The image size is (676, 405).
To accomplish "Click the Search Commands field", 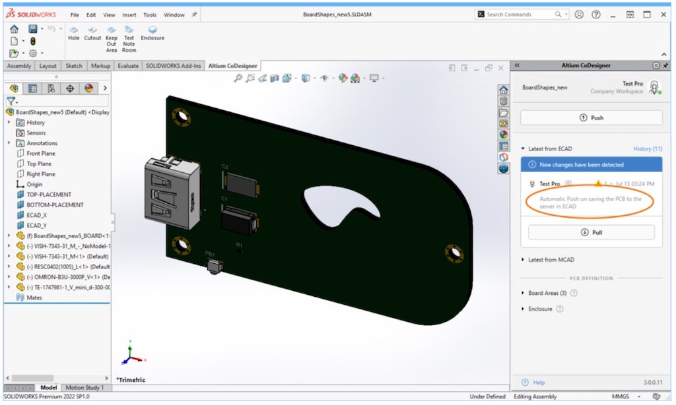I will point(522,15).
